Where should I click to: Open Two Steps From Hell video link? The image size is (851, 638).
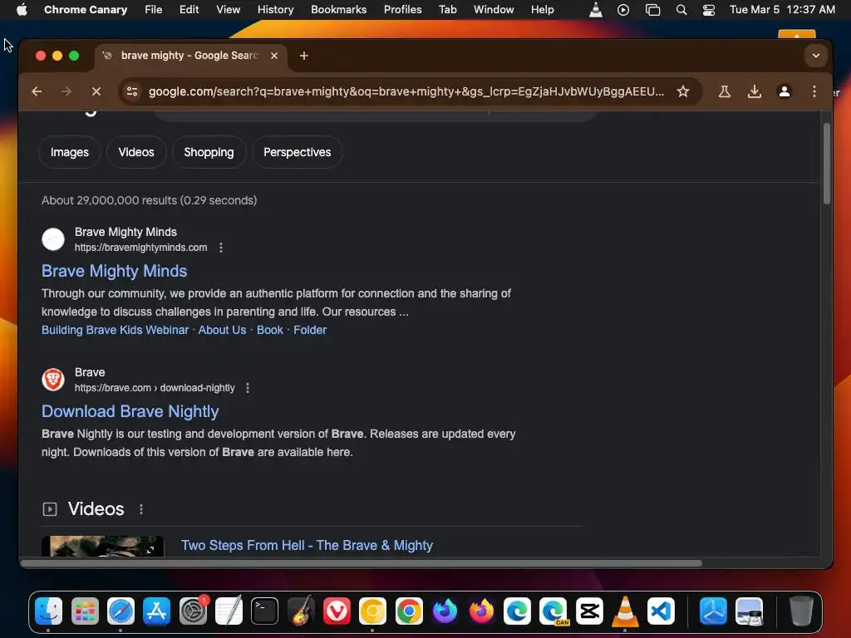click(x=307, y=545)
